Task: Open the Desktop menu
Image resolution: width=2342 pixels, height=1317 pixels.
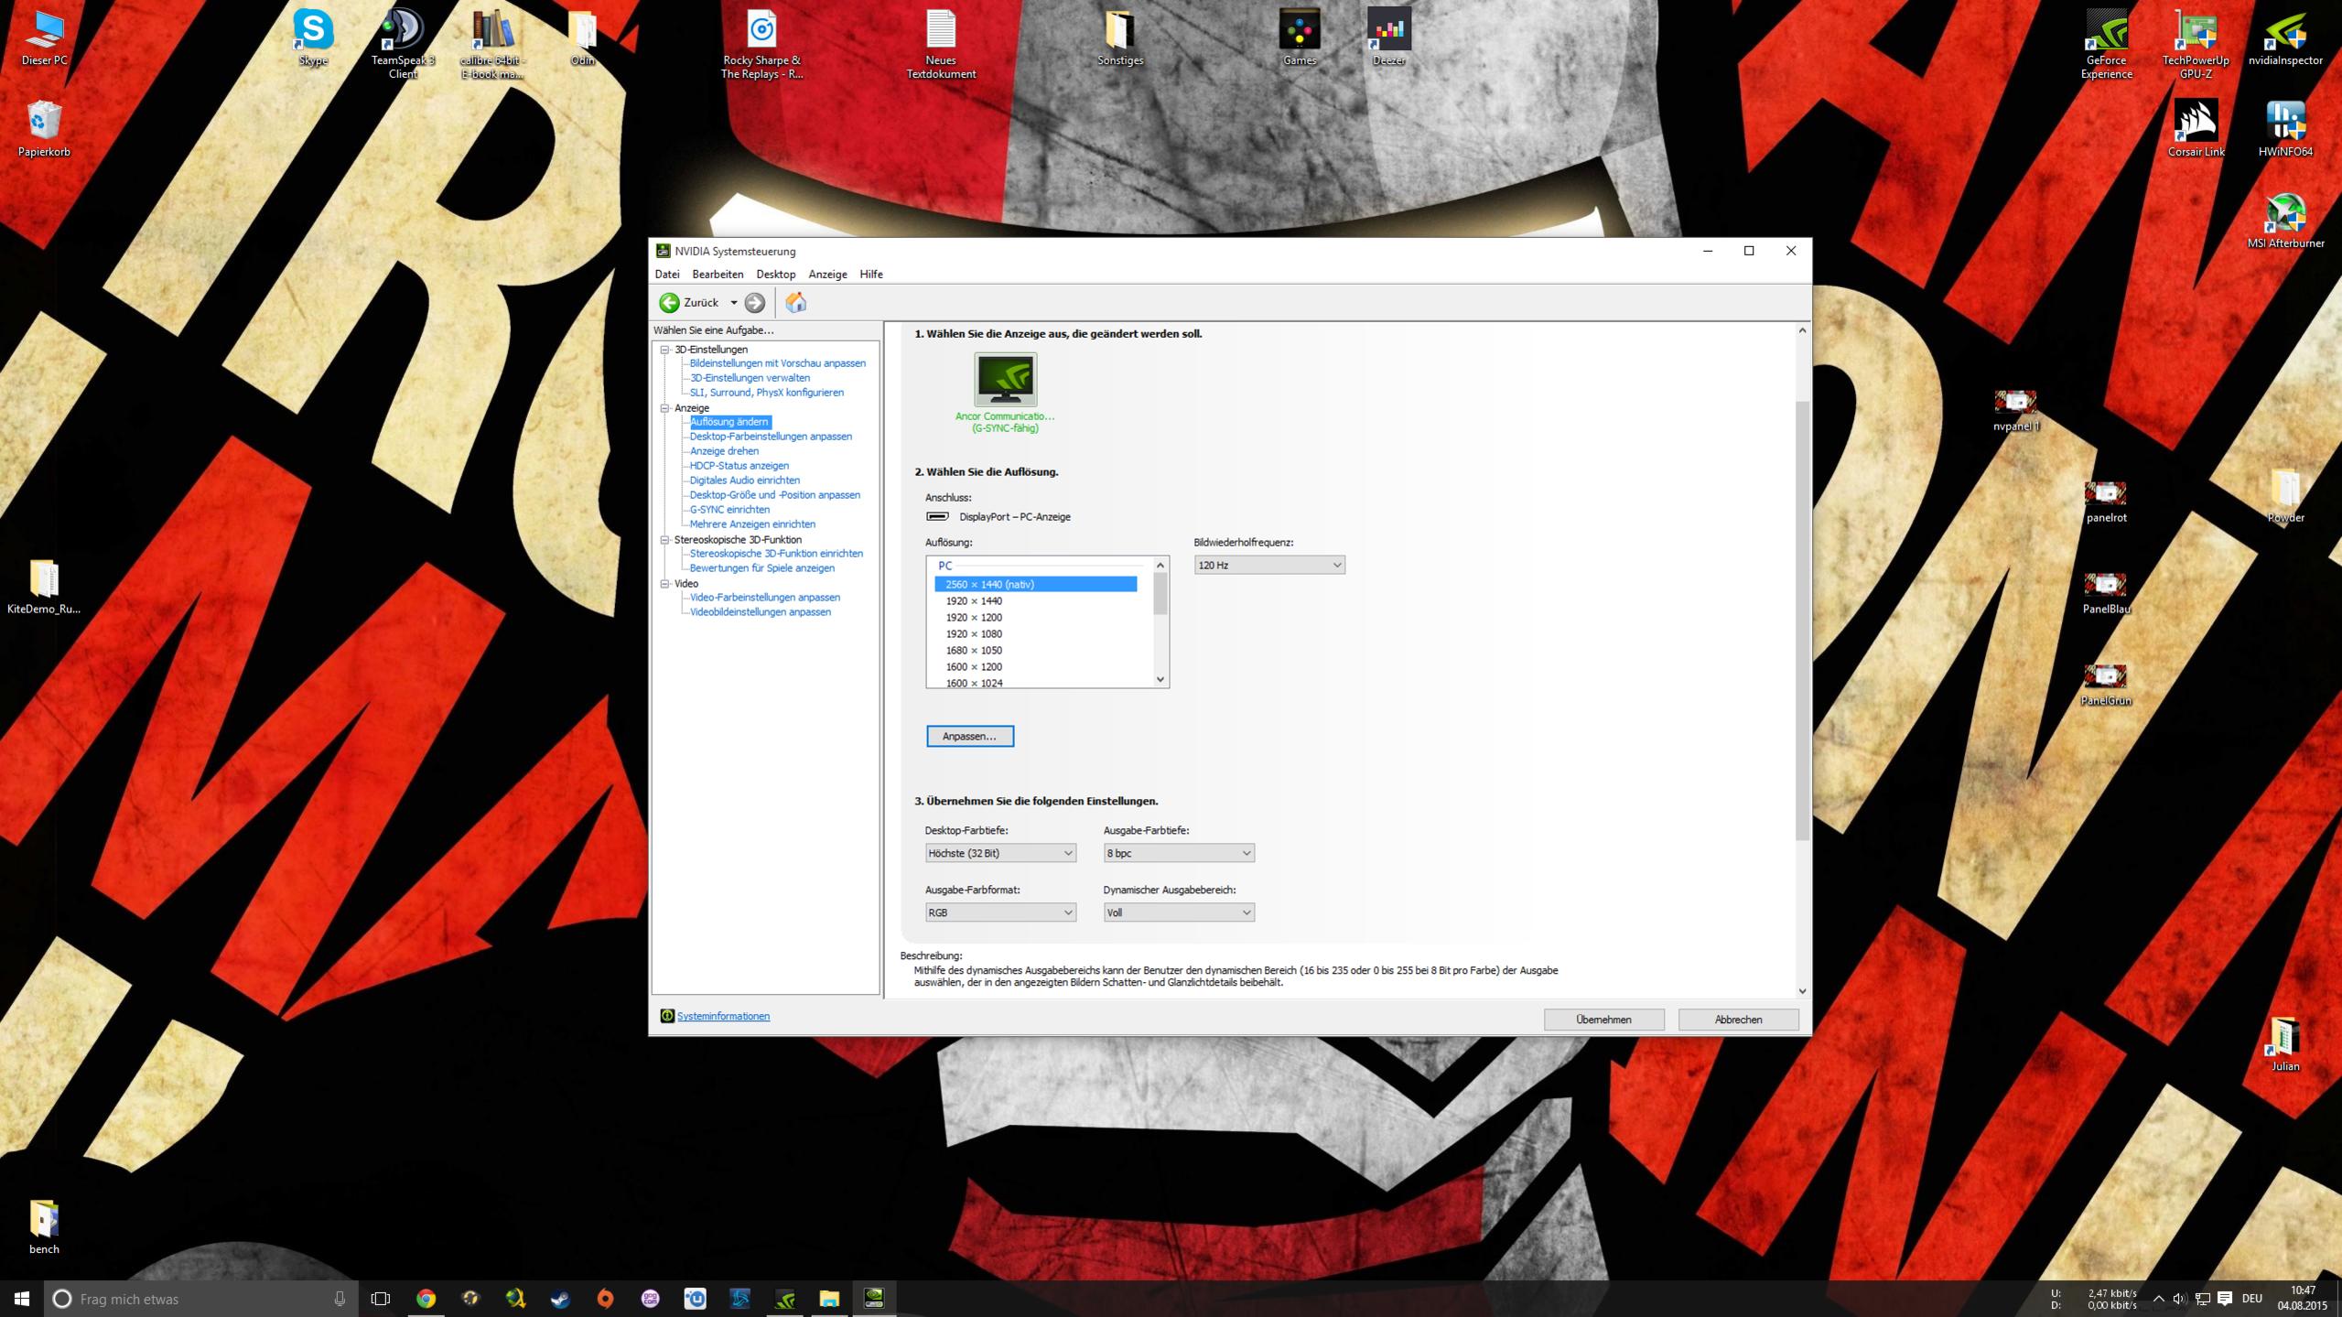Action: (x=775, y=275)
